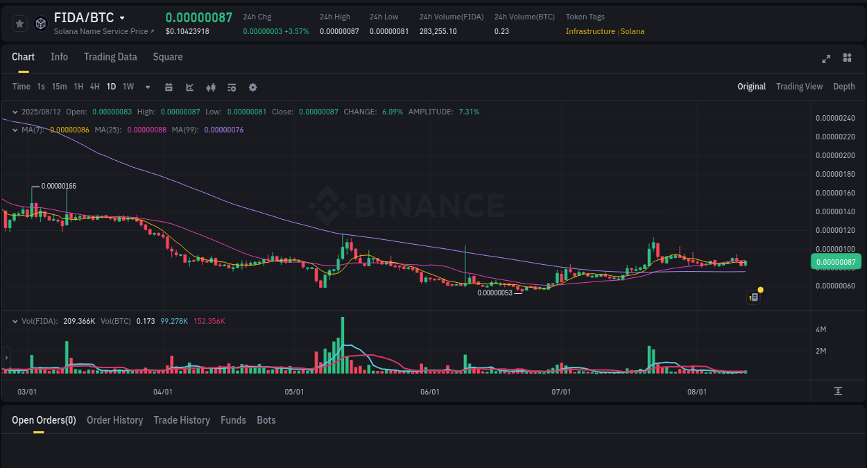This screenshot has height=468, width=867.
Task: Click the 2M volume axis label
Action: pos(821,352)
